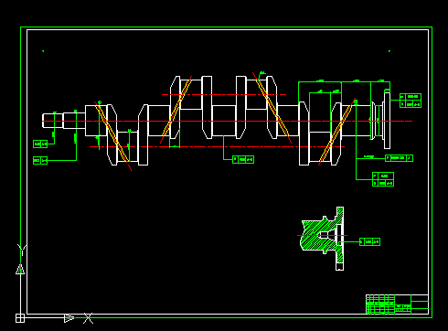Select the double tolerance frame near the top-right flange
448x331 pixels.
click(411, 101)
